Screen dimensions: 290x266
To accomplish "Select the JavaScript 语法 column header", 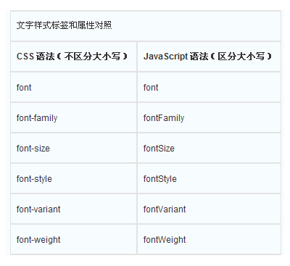I will 209,57.
